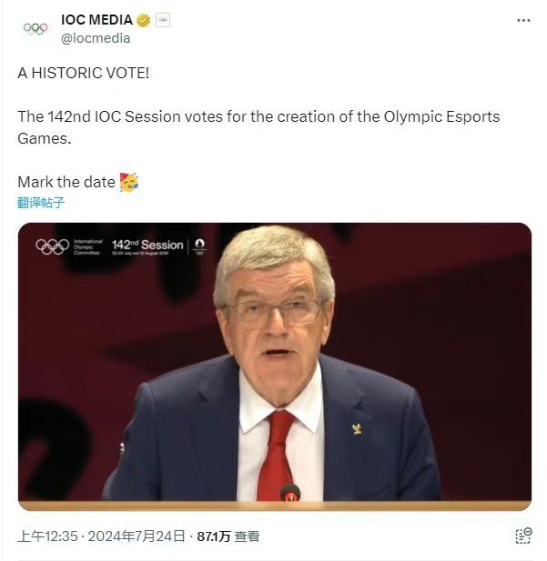
Task: Play the video of the speaker
Action: coord(275,366)
